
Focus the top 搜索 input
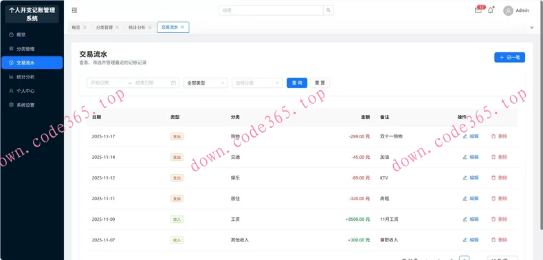[x=271, y=10]
